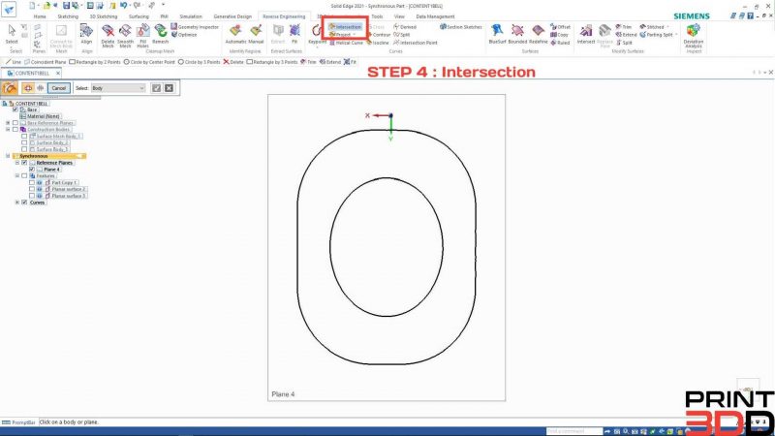Uncheck the Plane 4 checkbox
Screen dimensions: 775x436
[32, 169]
